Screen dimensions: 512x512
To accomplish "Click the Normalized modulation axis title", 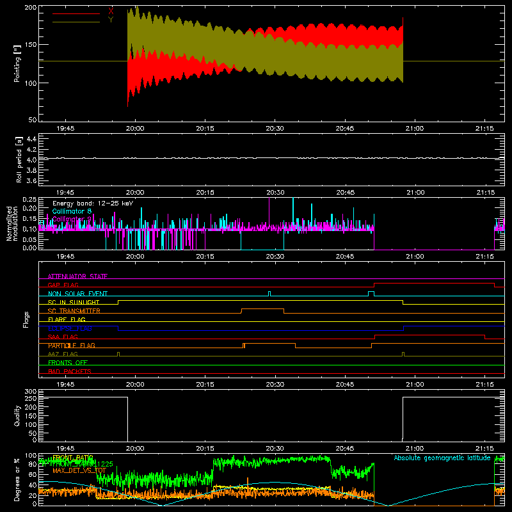I will 12,223.
